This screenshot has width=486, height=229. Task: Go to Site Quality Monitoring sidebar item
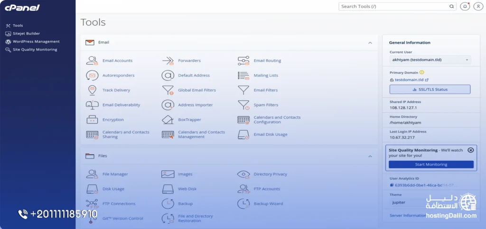[35, 49]
